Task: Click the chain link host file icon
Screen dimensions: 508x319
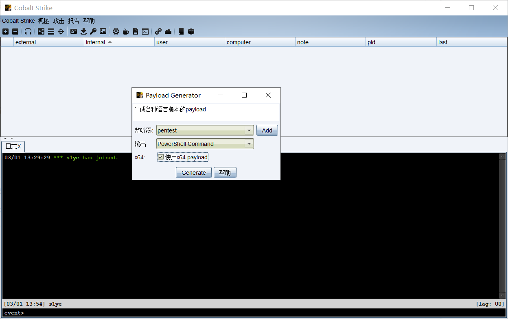Action: pos(158,31)
